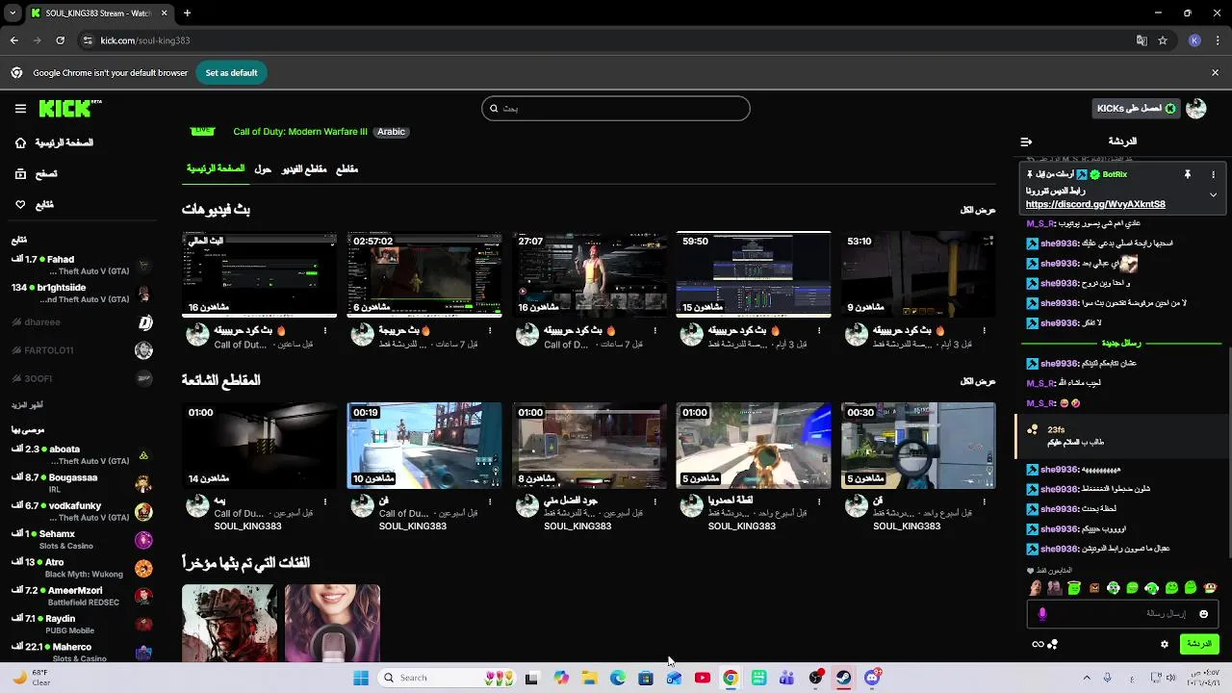The image size is (1232, 693).
Task: Open Bougassaa channel in sidebar
Action: coord(82,483)
